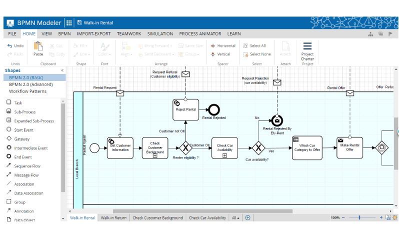Switch to the Walk-in Return tab
This screenshot has height=241, width=399.
(113, 217)
